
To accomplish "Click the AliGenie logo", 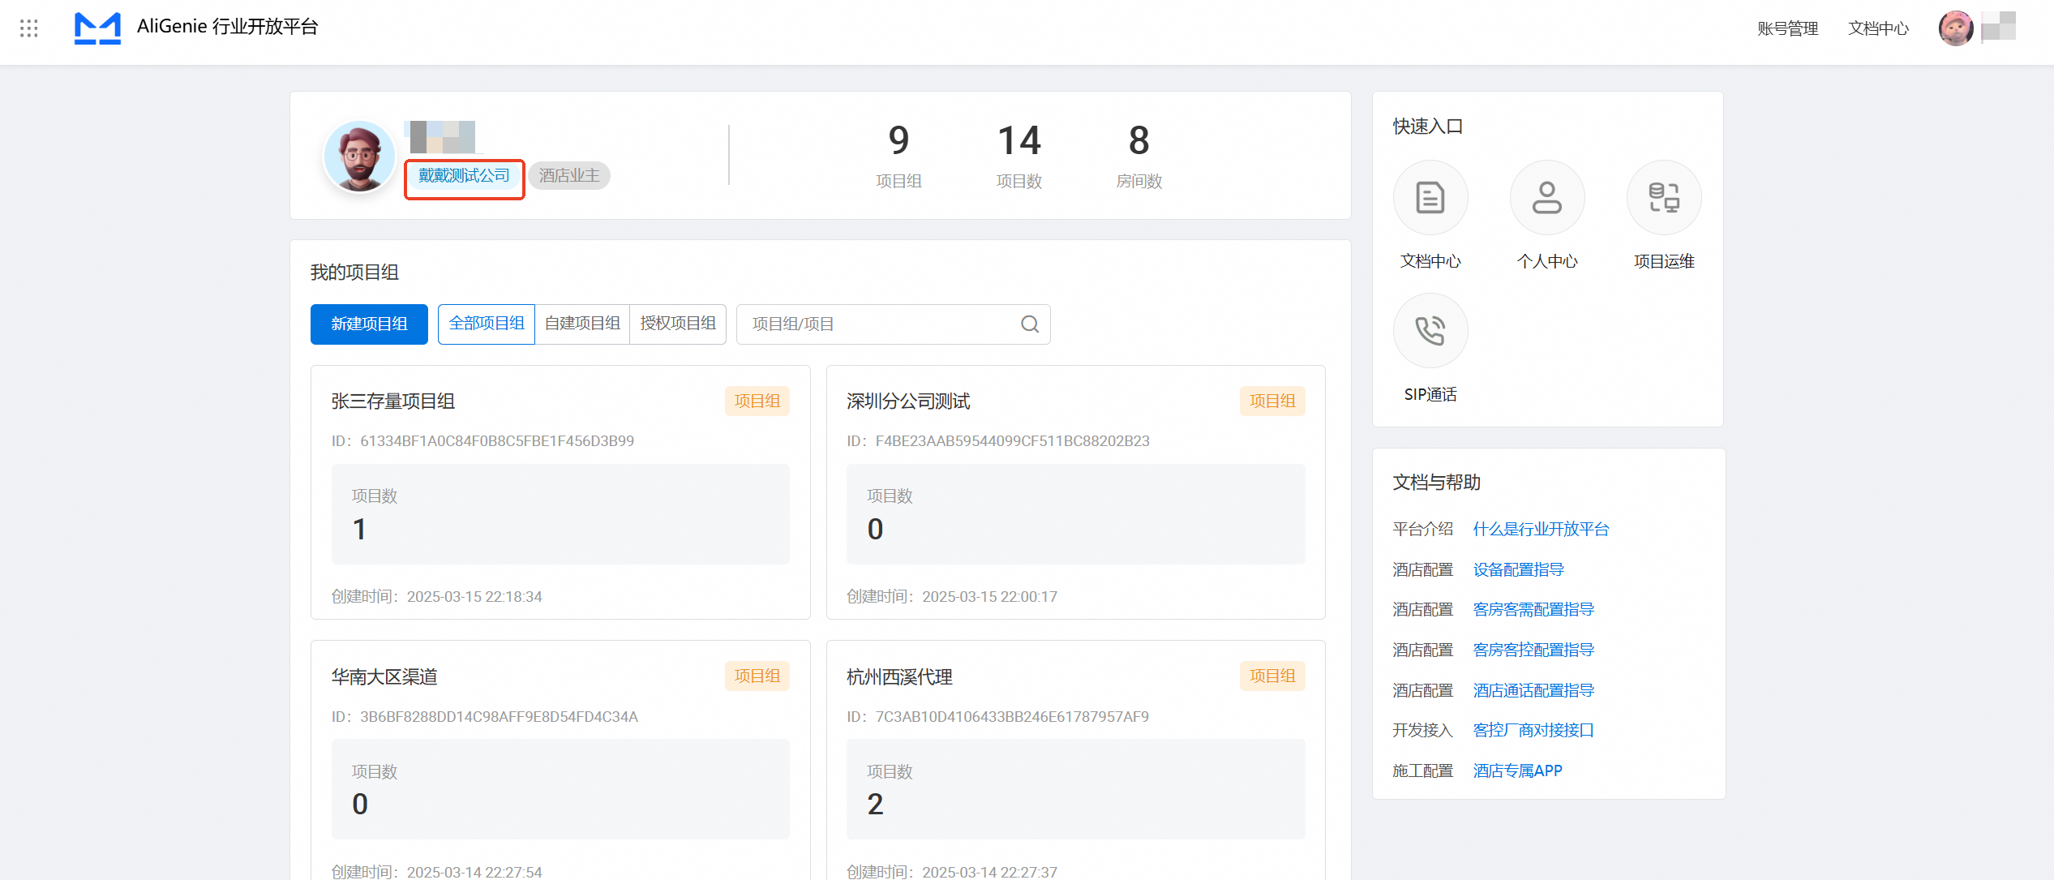I will tap(97, 28).
